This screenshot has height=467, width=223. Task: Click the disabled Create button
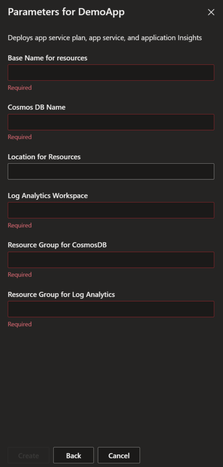pyautogui.click(x=29, y=456)
